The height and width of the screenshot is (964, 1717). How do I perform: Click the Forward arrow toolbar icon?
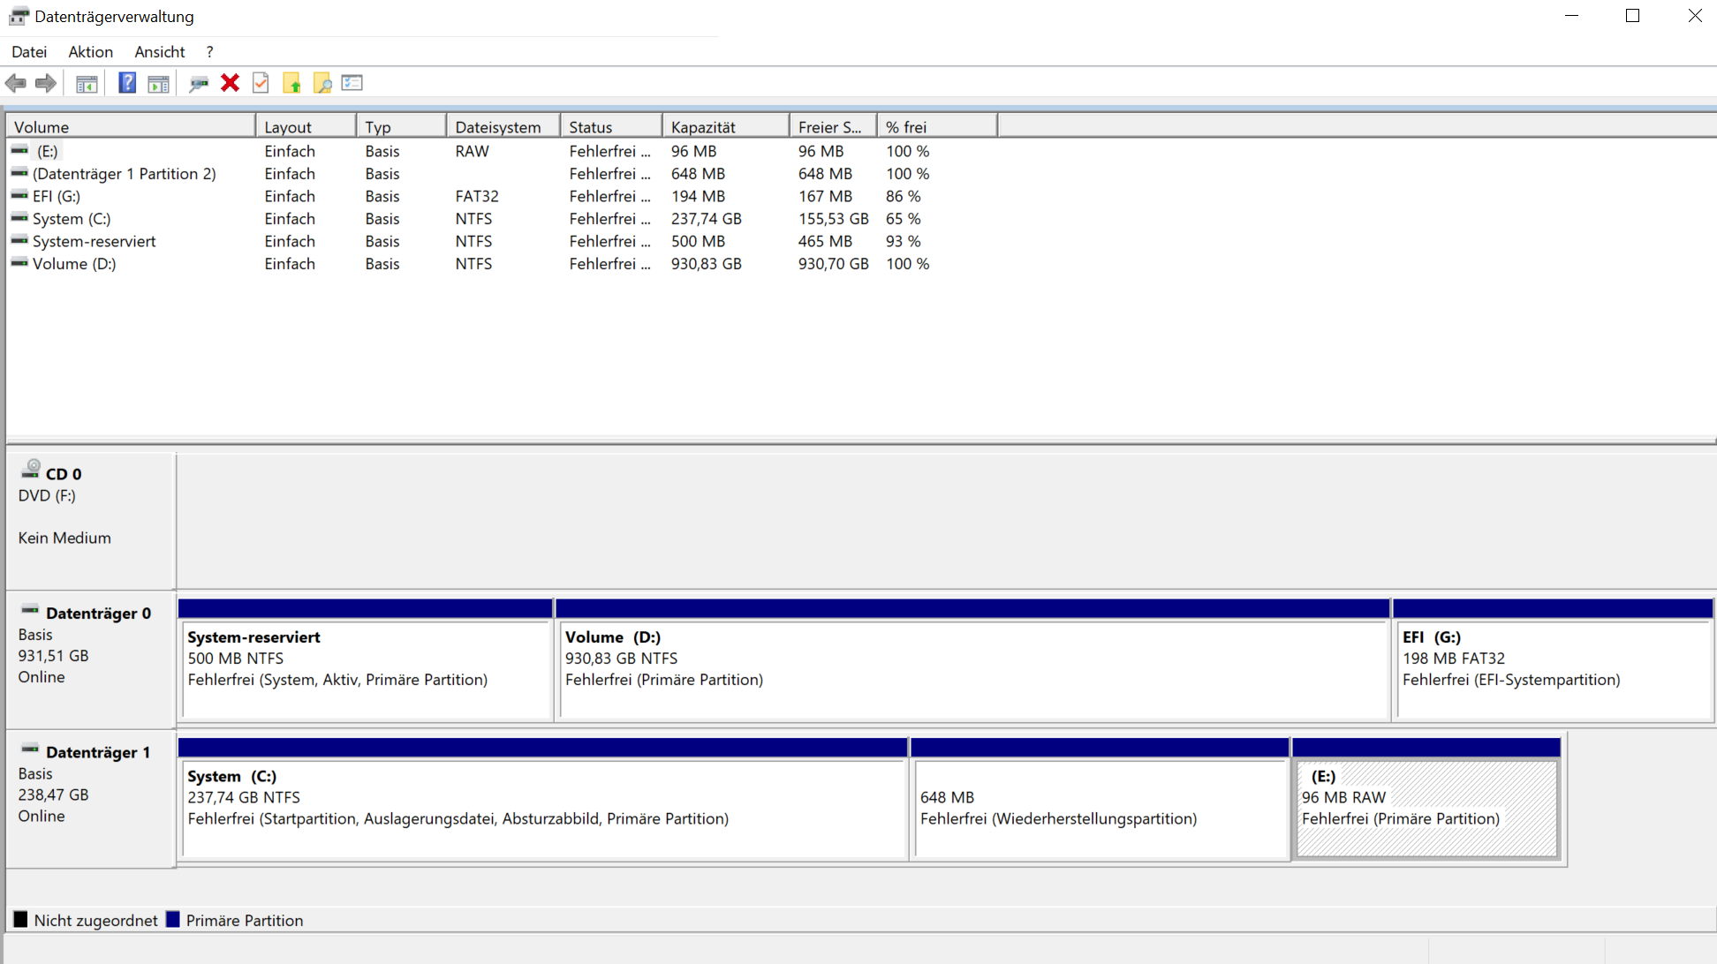(x=46, y=83)
